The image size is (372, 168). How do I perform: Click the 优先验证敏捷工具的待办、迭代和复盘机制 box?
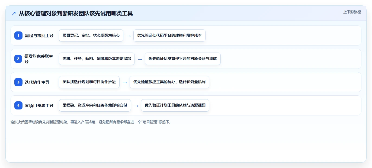coord(169,82)
